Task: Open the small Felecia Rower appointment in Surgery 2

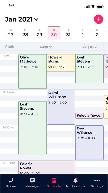Action: (90, 116)
